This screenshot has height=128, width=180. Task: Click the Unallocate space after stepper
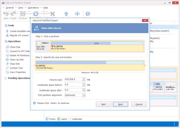point(84,90)
